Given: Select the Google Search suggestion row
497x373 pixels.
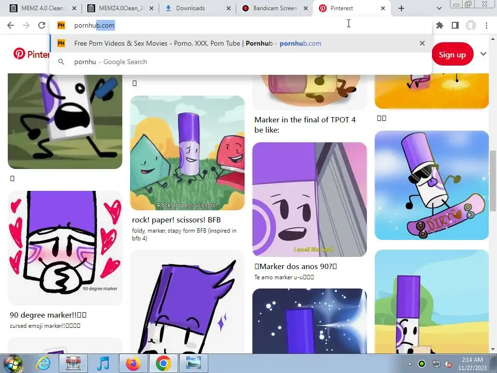Looking at the screenshot, I should [x=241, y=62].
